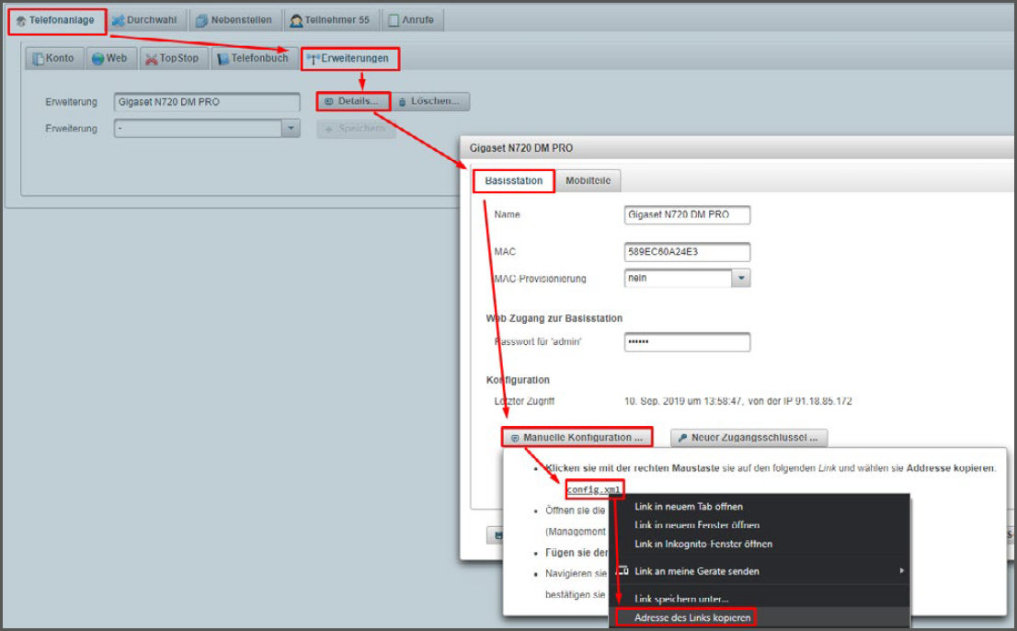Click the Telefonanlage tab icon
The height and width of the screenshot is (631, 1017).
tap(21, 21)
